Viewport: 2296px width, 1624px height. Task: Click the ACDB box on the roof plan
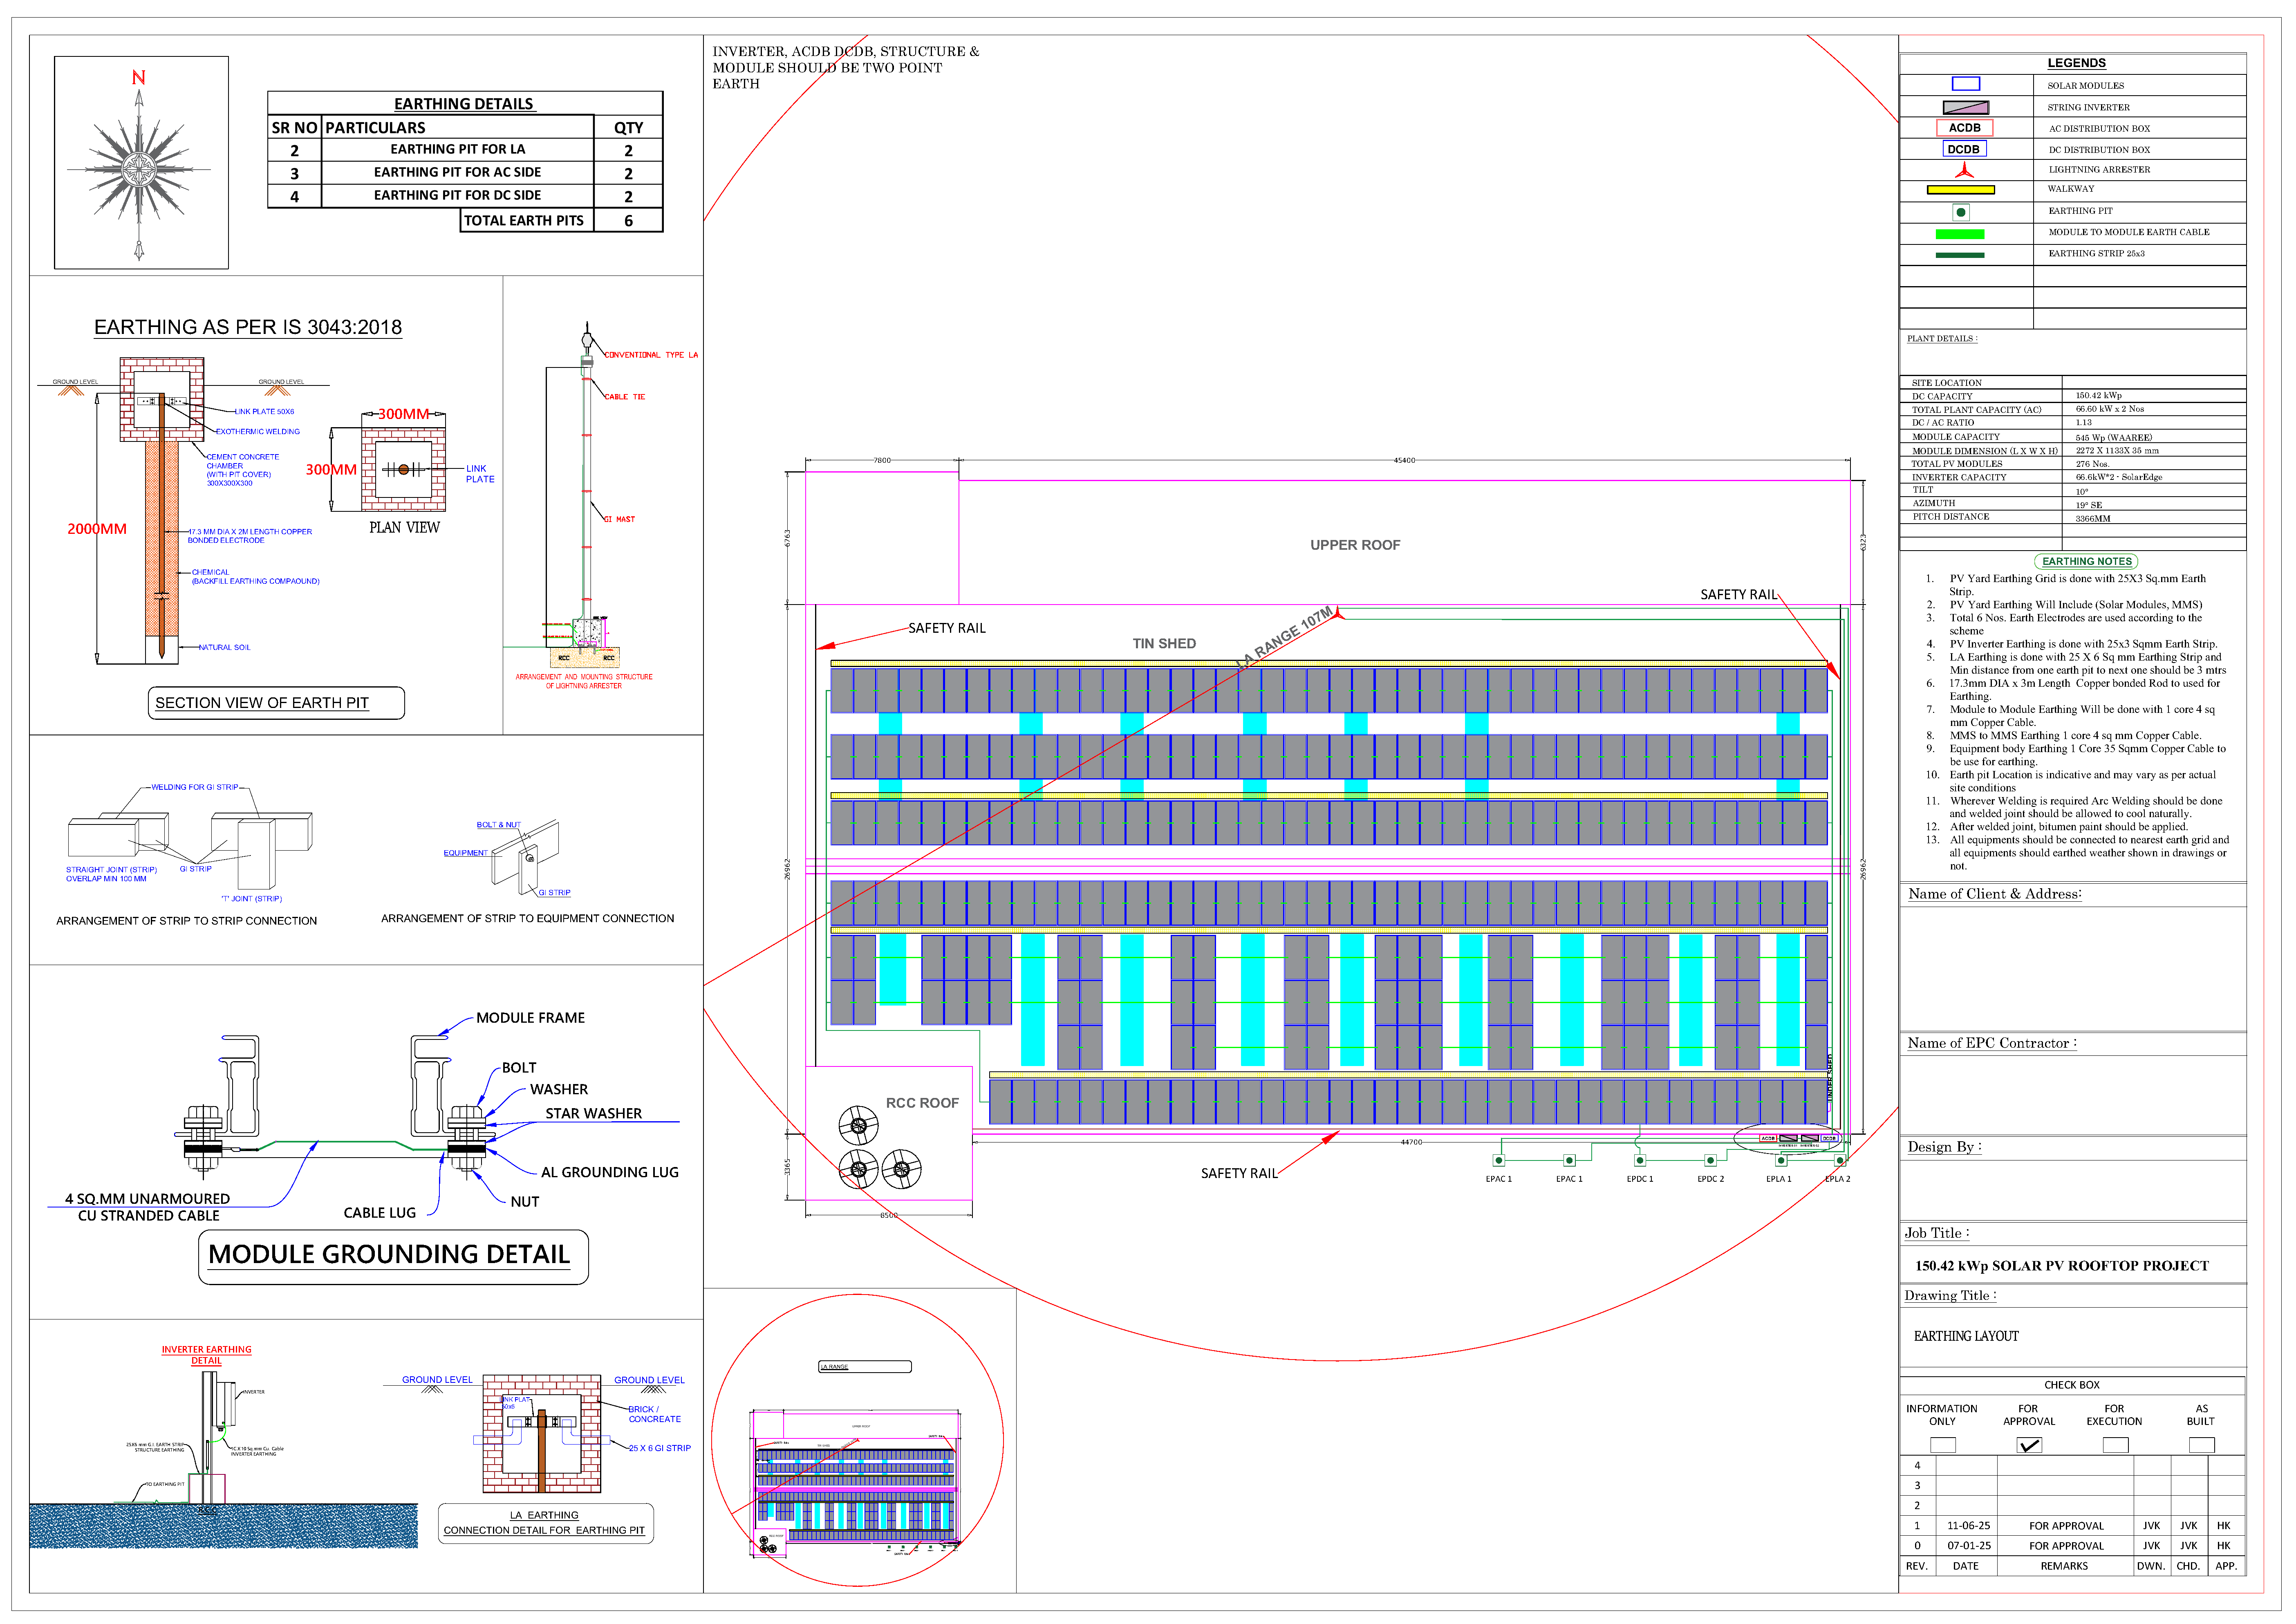point(1768,1138)
